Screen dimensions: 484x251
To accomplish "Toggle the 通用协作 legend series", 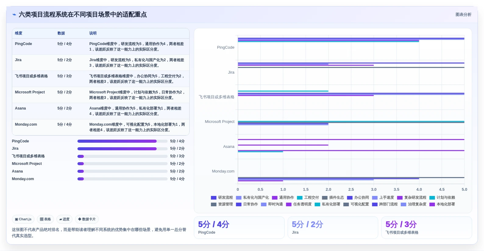I will 283,197.
